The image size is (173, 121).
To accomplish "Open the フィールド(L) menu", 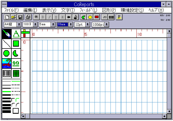I will tap(88, 10).
